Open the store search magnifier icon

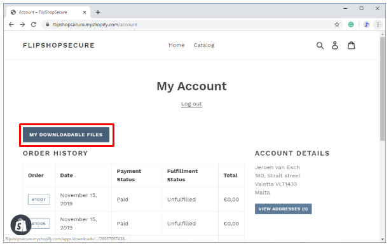point(320,46)
